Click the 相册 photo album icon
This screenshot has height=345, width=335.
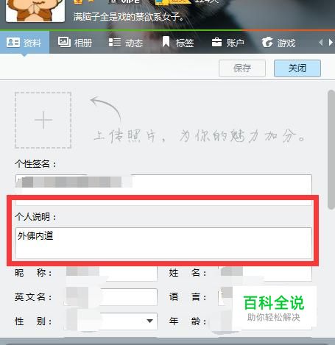pyautogui.click(x=64, y=42)
